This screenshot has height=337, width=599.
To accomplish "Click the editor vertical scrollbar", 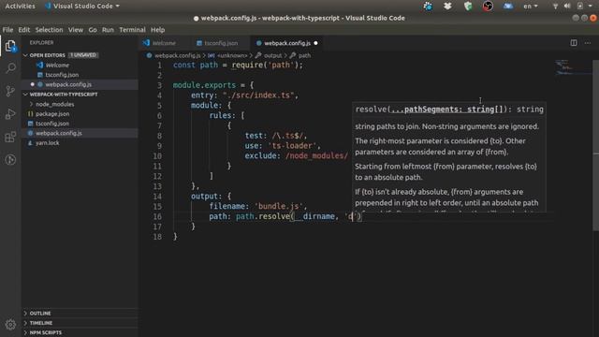I will 595,145.
